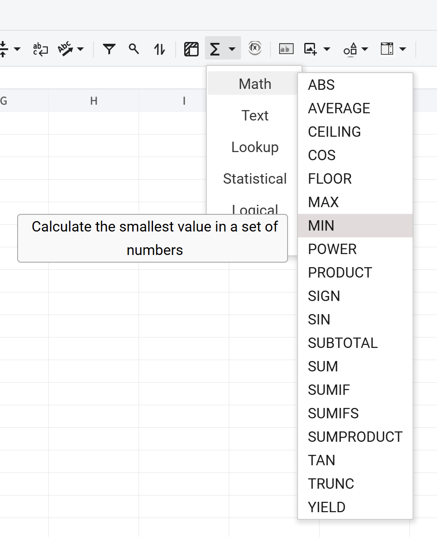Click column H header
The width and height of the screenshot is (437, 537).
coord(93,101)
